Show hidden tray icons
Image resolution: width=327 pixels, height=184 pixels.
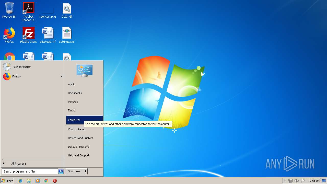click(285, 181)
